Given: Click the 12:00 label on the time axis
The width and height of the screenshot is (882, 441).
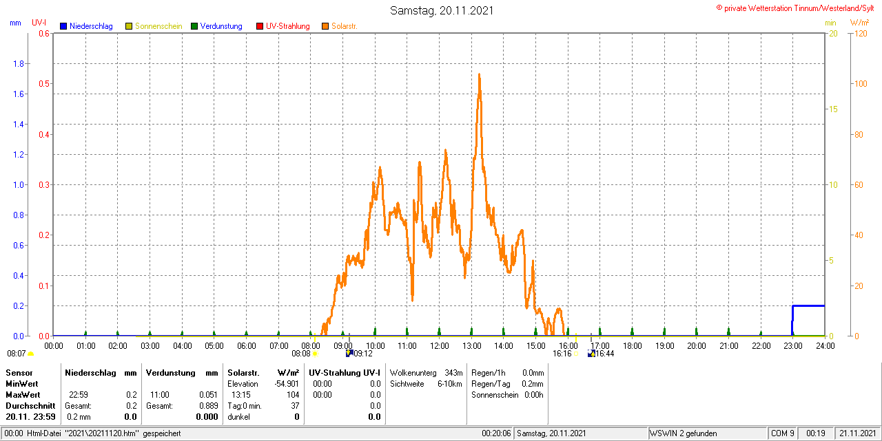Looking at the screenshot, I should [x=439, y=345].
